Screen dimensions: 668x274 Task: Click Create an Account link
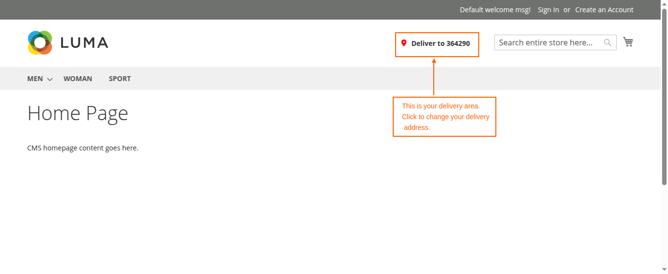(604, 10)
